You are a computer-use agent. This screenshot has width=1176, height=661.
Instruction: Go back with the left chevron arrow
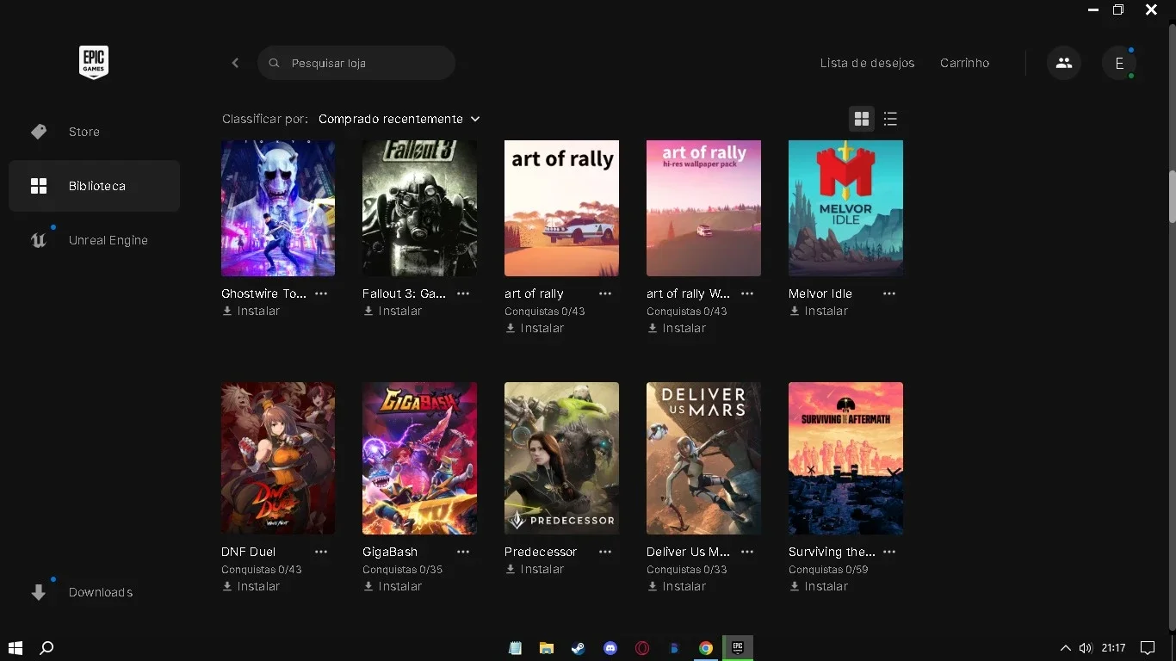pyautogui.click(x=235, y=63)
